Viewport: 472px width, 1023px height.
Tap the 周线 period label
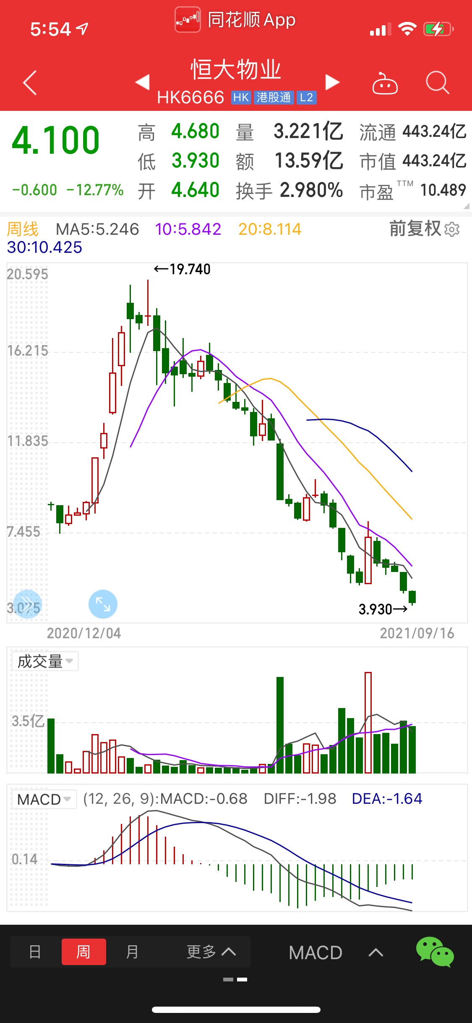click(23, 229)
